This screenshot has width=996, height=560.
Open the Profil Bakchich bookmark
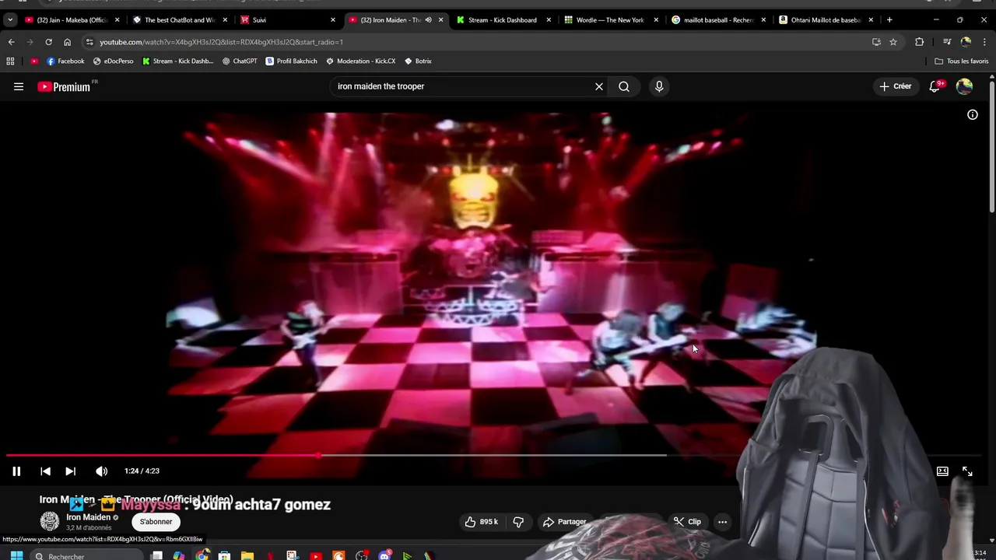[291, 61]
